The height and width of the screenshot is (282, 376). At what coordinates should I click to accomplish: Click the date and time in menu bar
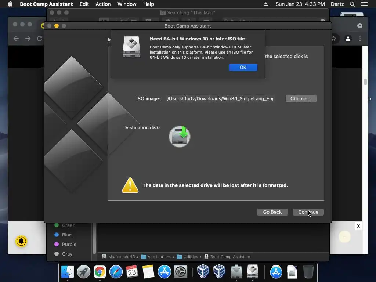[x=300, y=4]
